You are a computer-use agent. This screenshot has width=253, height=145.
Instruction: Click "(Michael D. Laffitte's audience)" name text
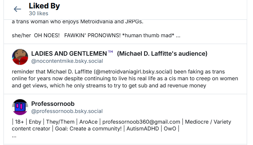pos(162,53)
